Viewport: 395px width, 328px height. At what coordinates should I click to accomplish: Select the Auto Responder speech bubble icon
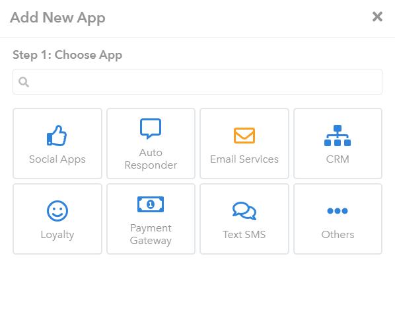pyautogui.click(x=151, y=129)
